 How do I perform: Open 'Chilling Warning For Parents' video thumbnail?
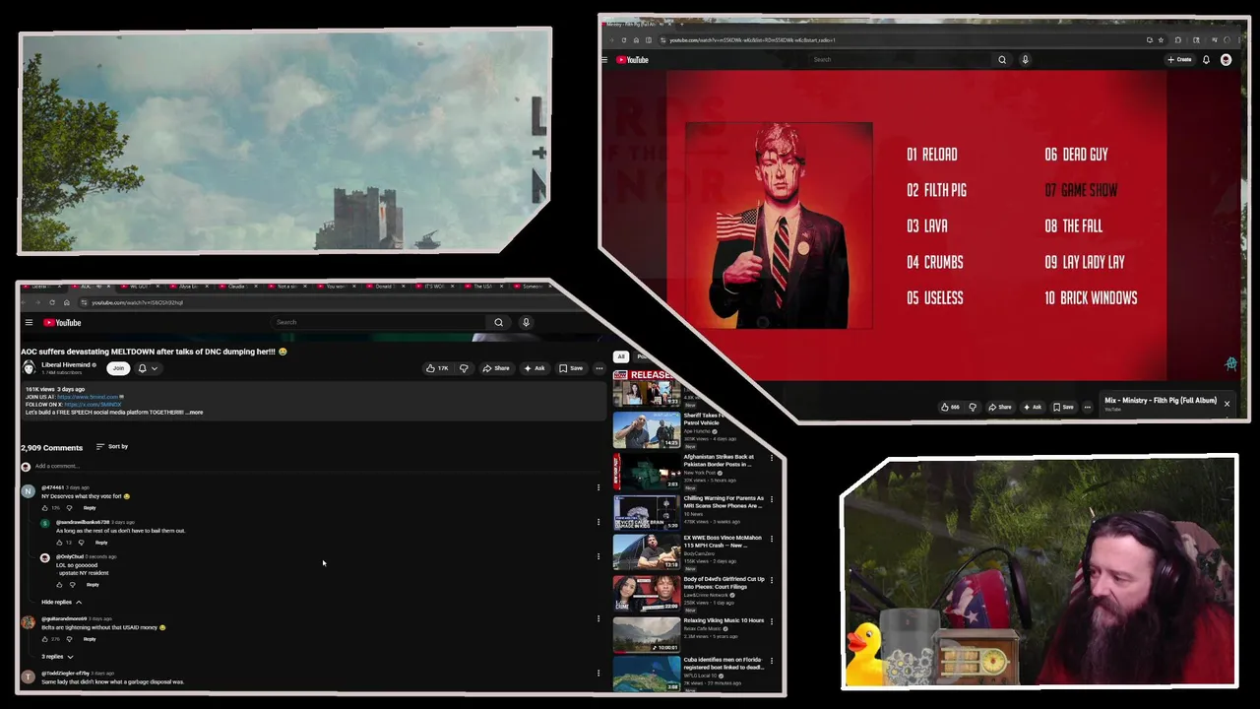click(x=647, y=512)
